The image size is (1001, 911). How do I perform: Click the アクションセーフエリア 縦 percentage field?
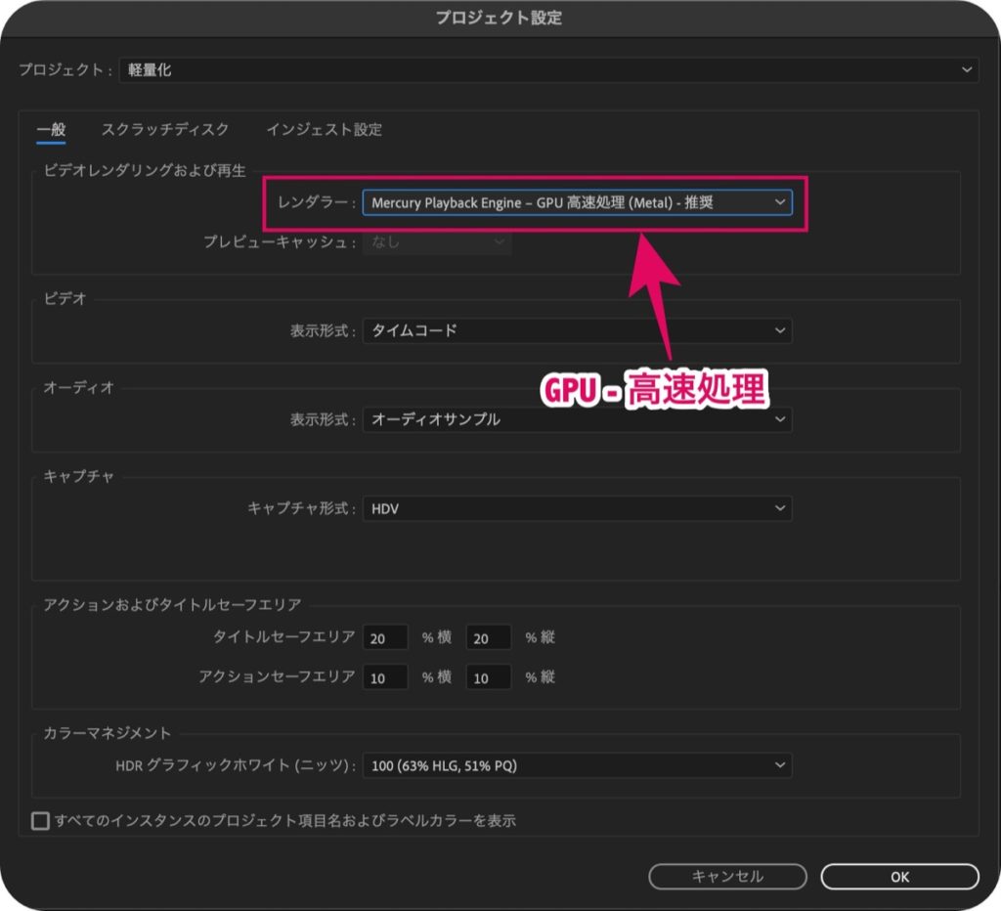tap(489, 677)
